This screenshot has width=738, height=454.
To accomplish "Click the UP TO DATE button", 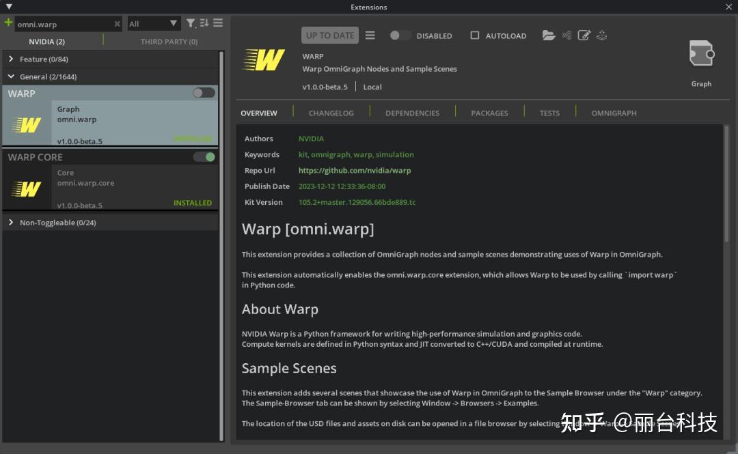I will (329, 35).
